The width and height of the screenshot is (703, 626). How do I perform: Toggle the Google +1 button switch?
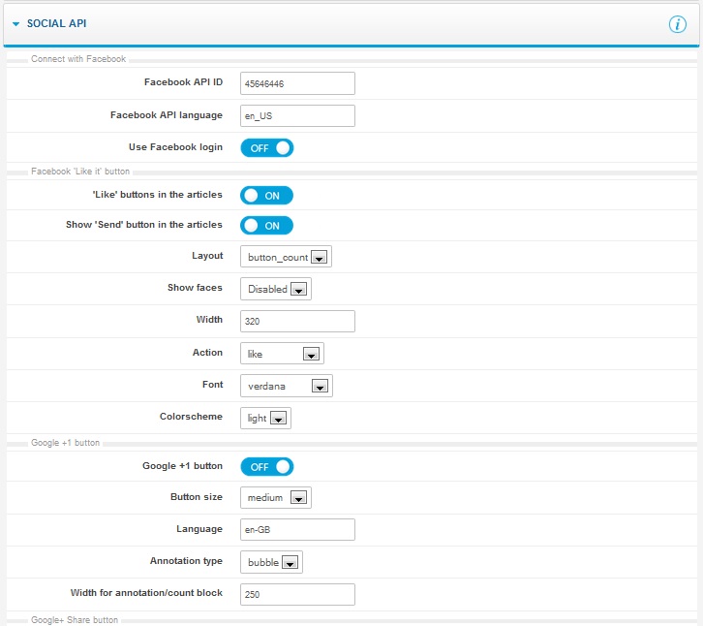click(266, 467)
